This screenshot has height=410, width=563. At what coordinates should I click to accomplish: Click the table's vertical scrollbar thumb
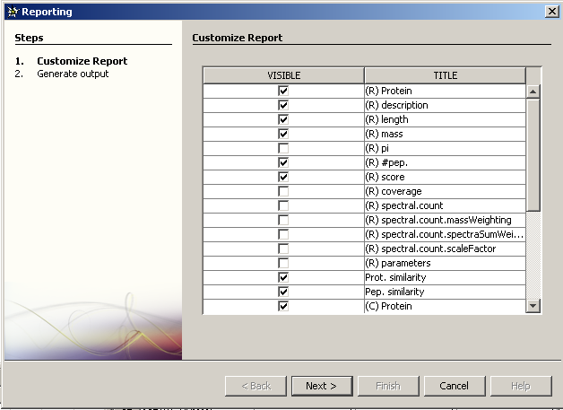pyautogui.click(x=533, y=153)
